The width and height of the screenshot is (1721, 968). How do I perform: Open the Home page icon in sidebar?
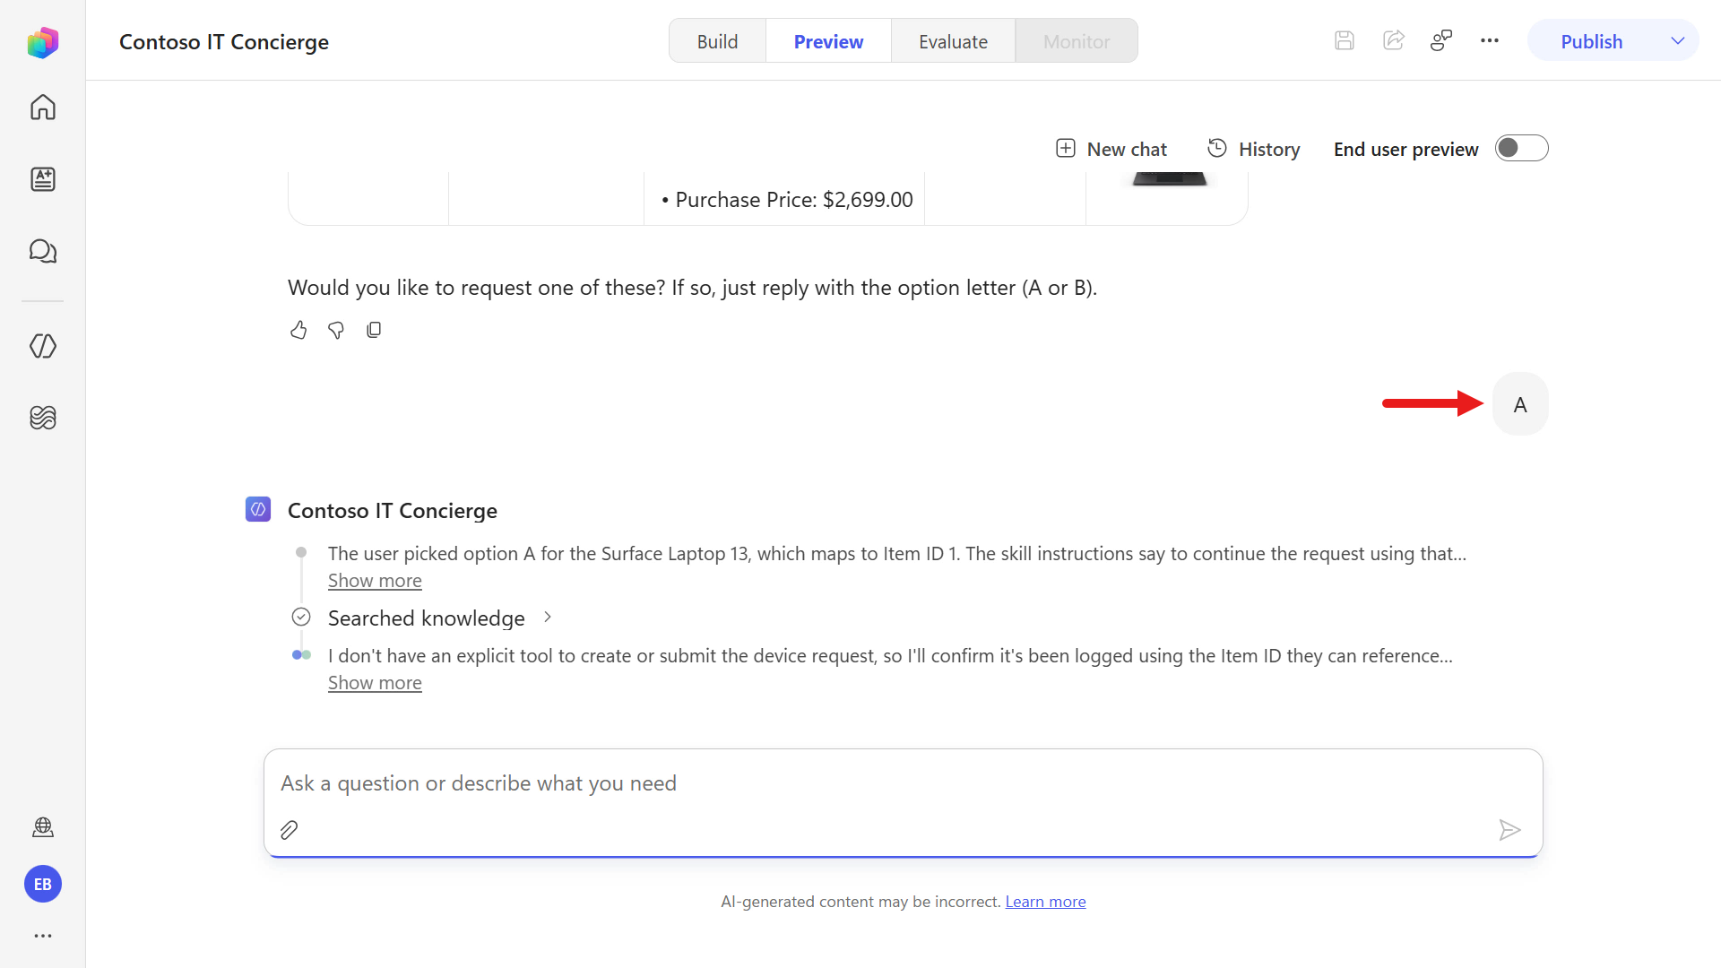tap(42, 108)
